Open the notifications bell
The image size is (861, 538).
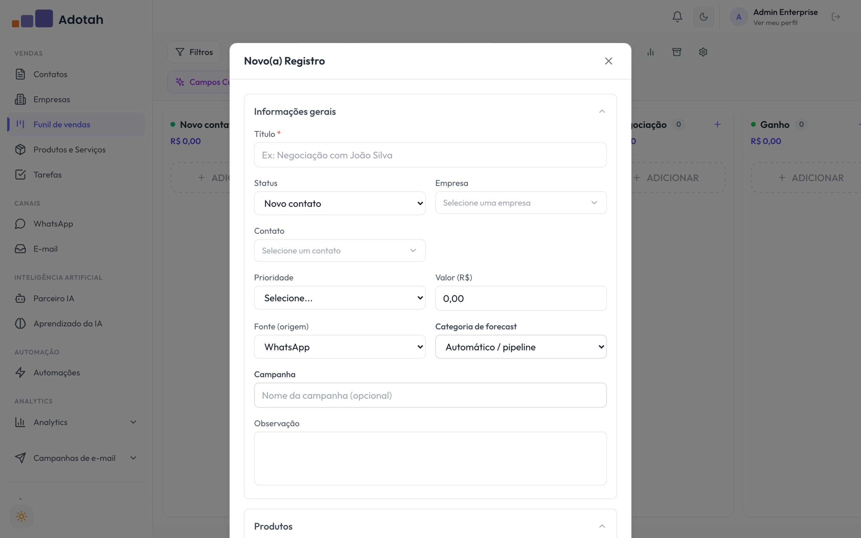(677, 17)
